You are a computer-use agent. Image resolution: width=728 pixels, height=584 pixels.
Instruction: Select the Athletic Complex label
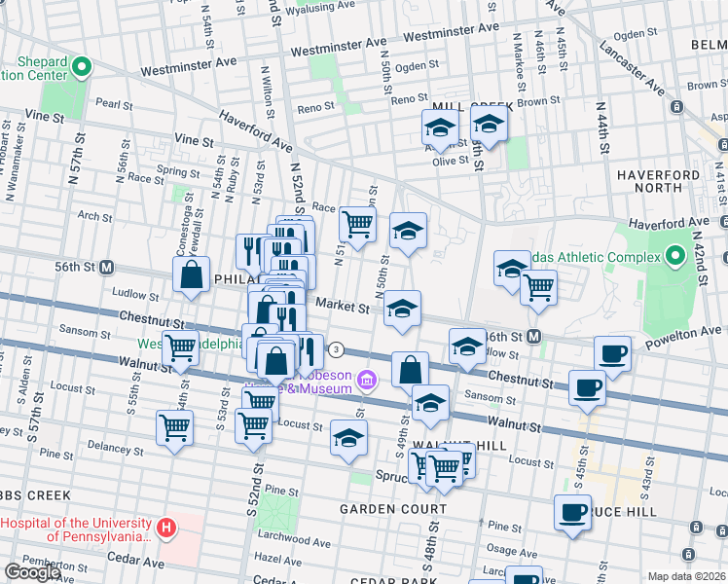[x=597, y=257]
